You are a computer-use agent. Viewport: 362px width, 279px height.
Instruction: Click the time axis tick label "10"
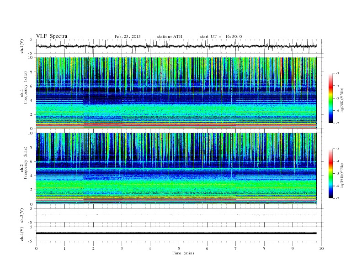tap(321, 248)
